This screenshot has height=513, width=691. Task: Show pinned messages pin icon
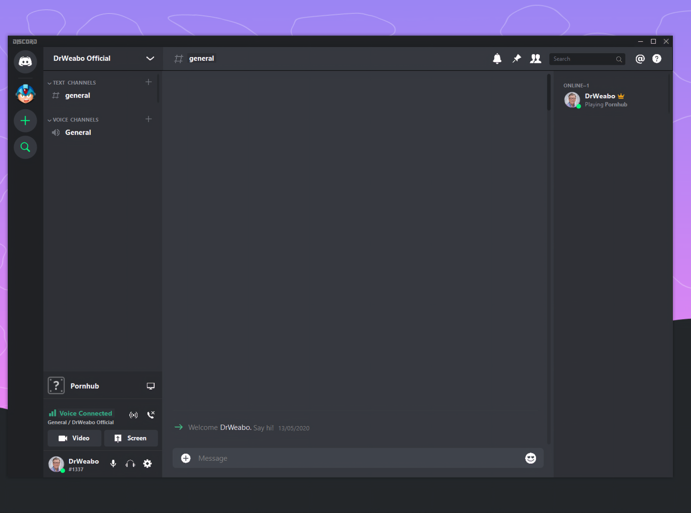pyautogui.click(x=517, y=59)
